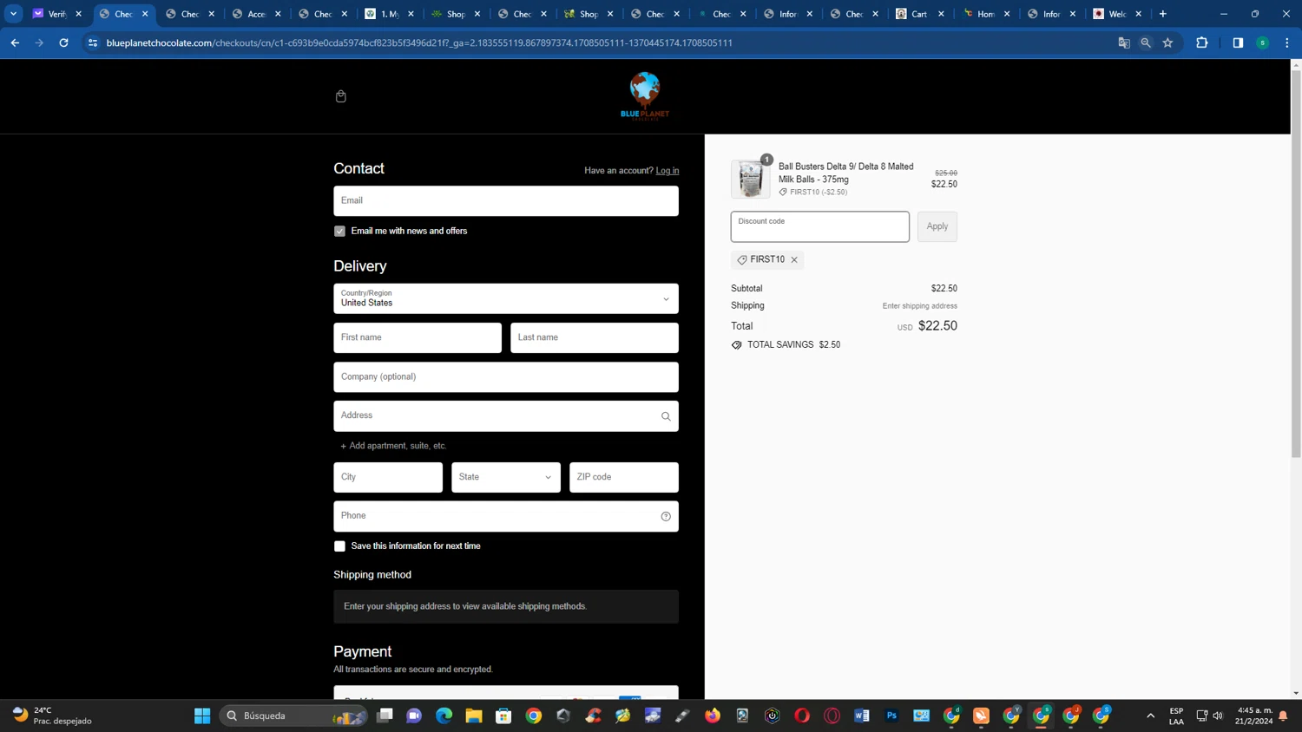Click Add apartment, suite, etc.
1302x732 pixels.
[393, 446]
